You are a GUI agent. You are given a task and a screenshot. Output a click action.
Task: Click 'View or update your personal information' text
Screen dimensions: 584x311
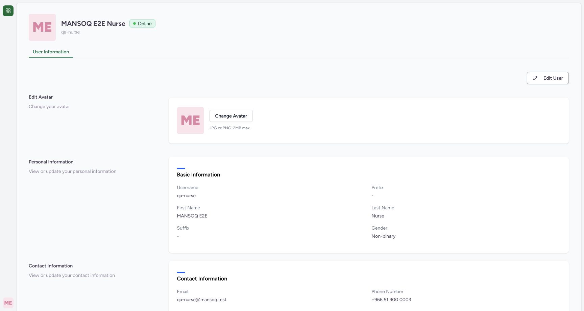pyautogui.click(x=72, y=171)
